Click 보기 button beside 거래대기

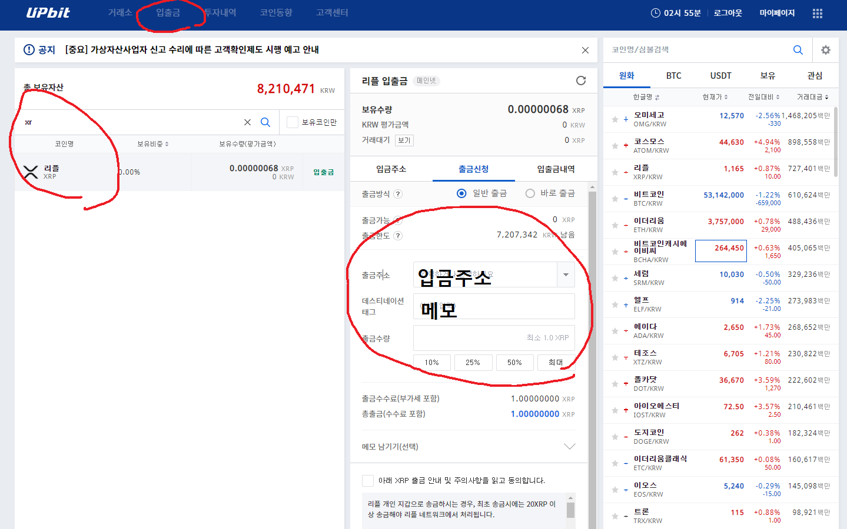[x=404, y=140]
